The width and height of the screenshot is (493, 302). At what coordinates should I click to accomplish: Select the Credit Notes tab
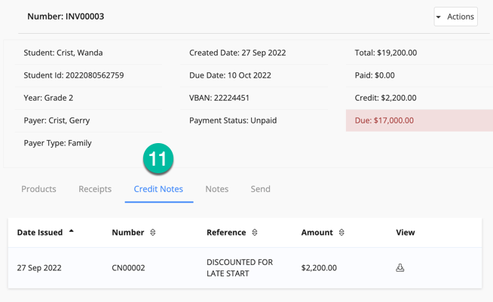158,189
